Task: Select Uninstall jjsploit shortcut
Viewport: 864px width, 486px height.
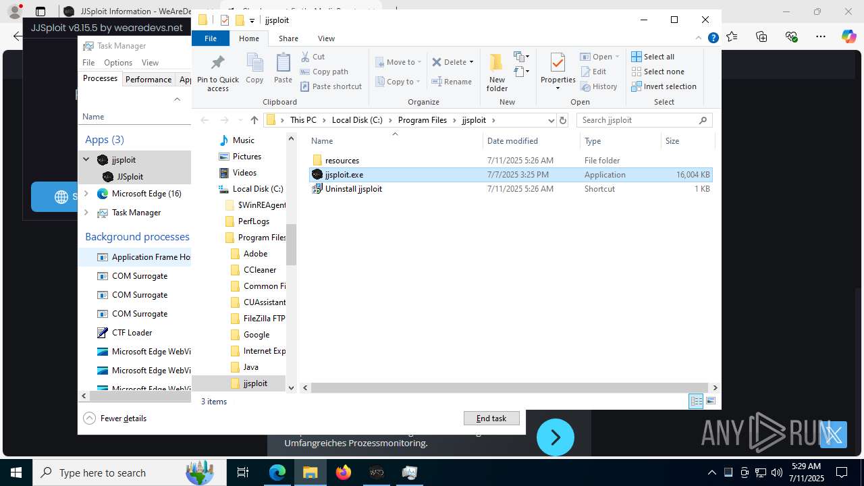Action: pyautogui.click(x=510, y=189)
